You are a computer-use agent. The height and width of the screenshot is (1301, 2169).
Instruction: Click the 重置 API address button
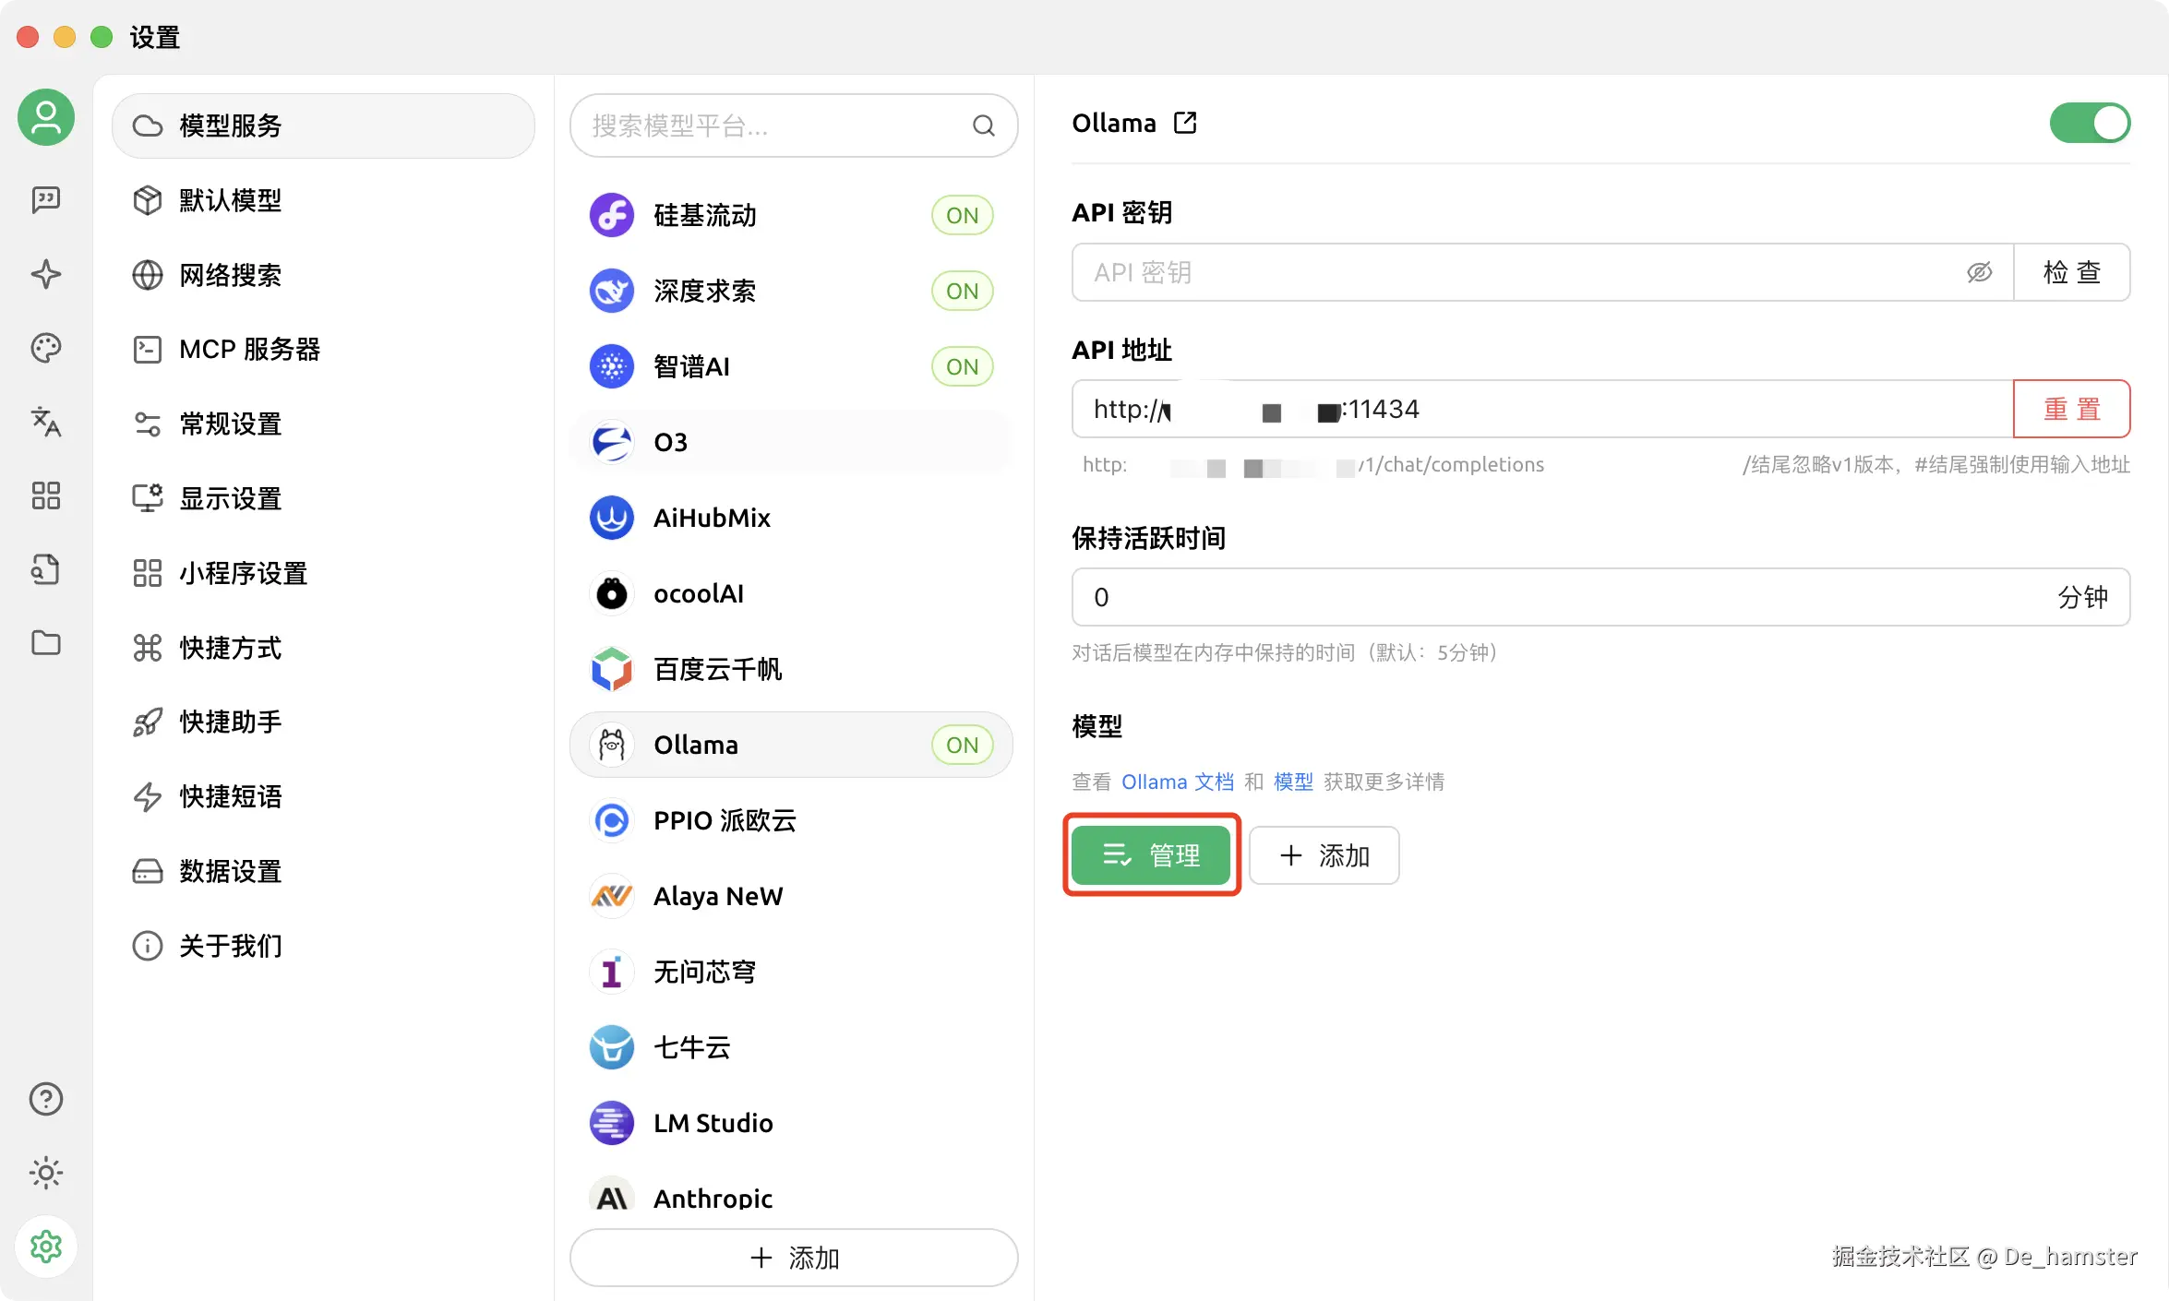(2071, 409)
